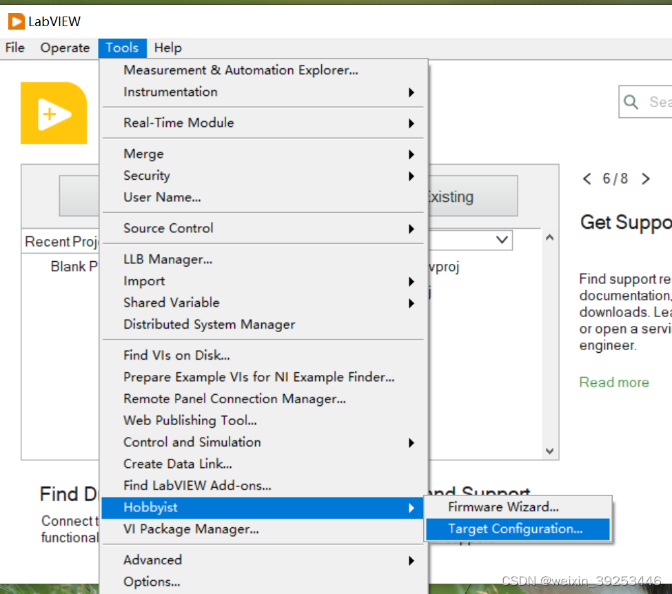Select Prepare Example VIs for NI Example Finder
The width and height of the screenshot is (672, 594).
263,377
